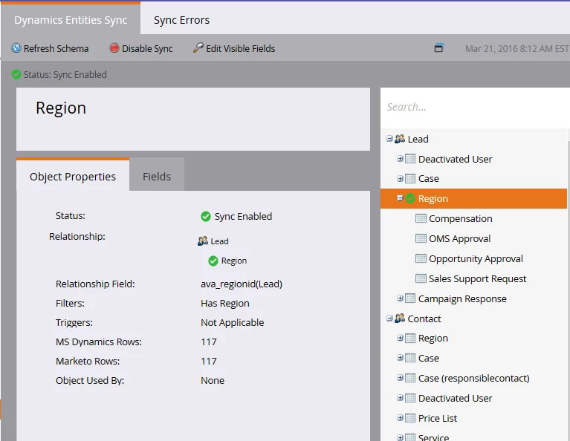Select Deactivated User under Lead

click(455, 159)
